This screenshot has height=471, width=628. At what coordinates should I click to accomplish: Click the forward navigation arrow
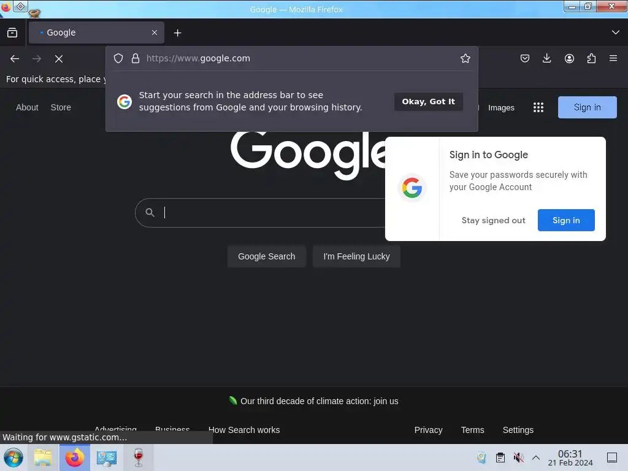37,59
